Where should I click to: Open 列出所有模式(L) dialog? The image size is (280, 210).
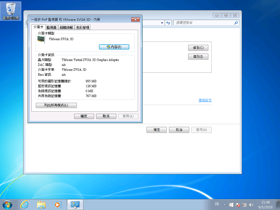(x=56, y=105)
